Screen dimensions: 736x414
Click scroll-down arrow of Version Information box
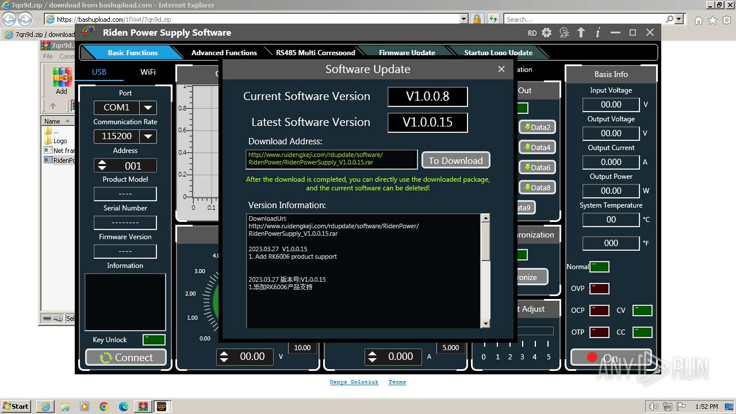(485, 324)
